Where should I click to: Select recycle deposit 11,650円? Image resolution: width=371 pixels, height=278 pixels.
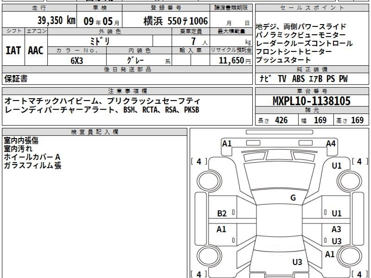(235, 61)
